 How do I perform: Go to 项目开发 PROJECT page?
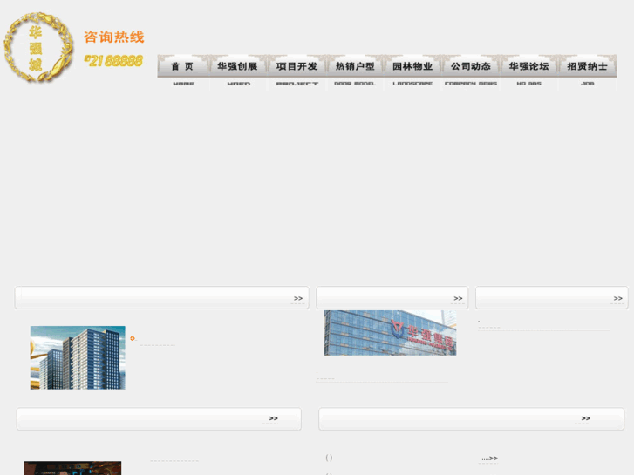(x=297, y=71)
